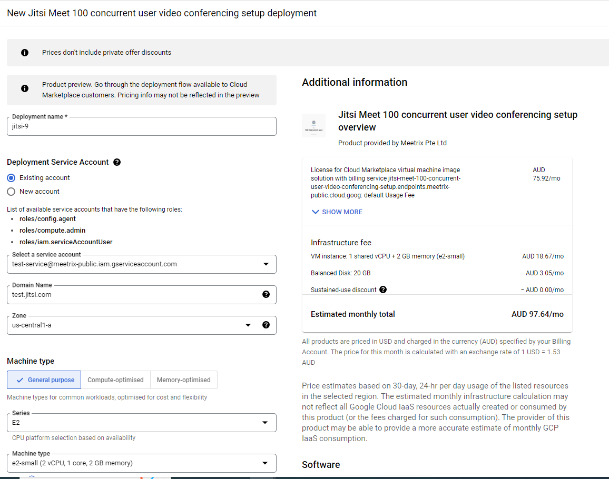
Task: Open the Zone field help icon
Action: tap(266, 325)
